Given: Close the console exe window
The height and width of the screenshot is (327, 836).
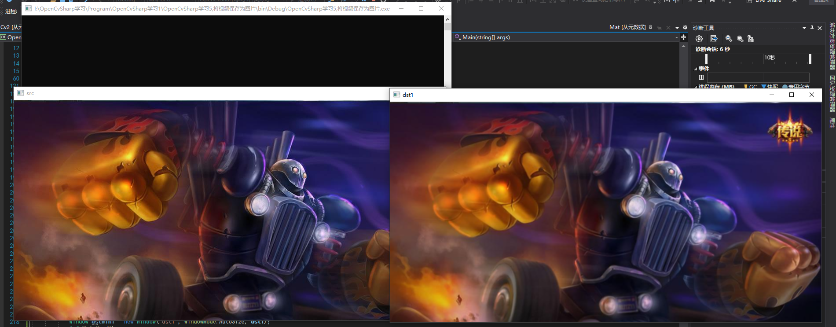Looking at the screenshot, I should (441, 8).
